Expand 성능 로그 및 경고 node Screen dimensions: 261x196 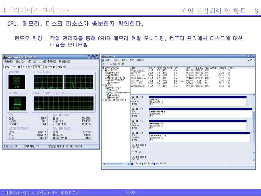pyautogui.click(x=106, y=80)
